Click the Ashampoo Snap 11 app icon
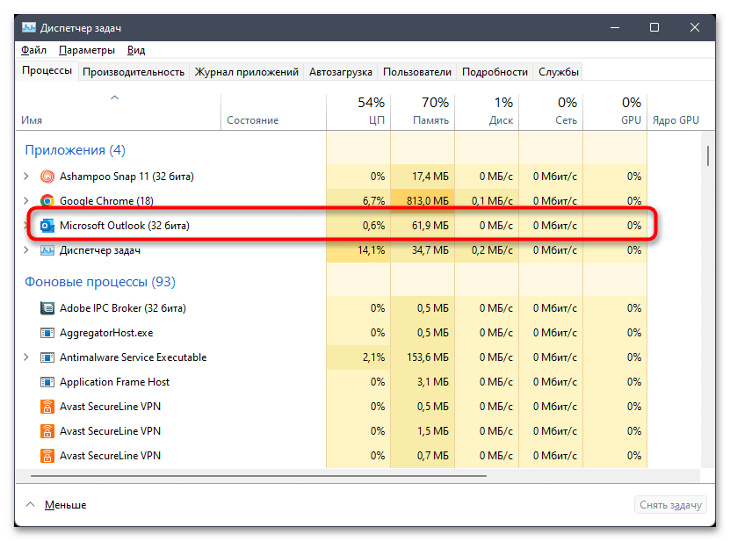 pyautogui.click(x=47, y=177)
